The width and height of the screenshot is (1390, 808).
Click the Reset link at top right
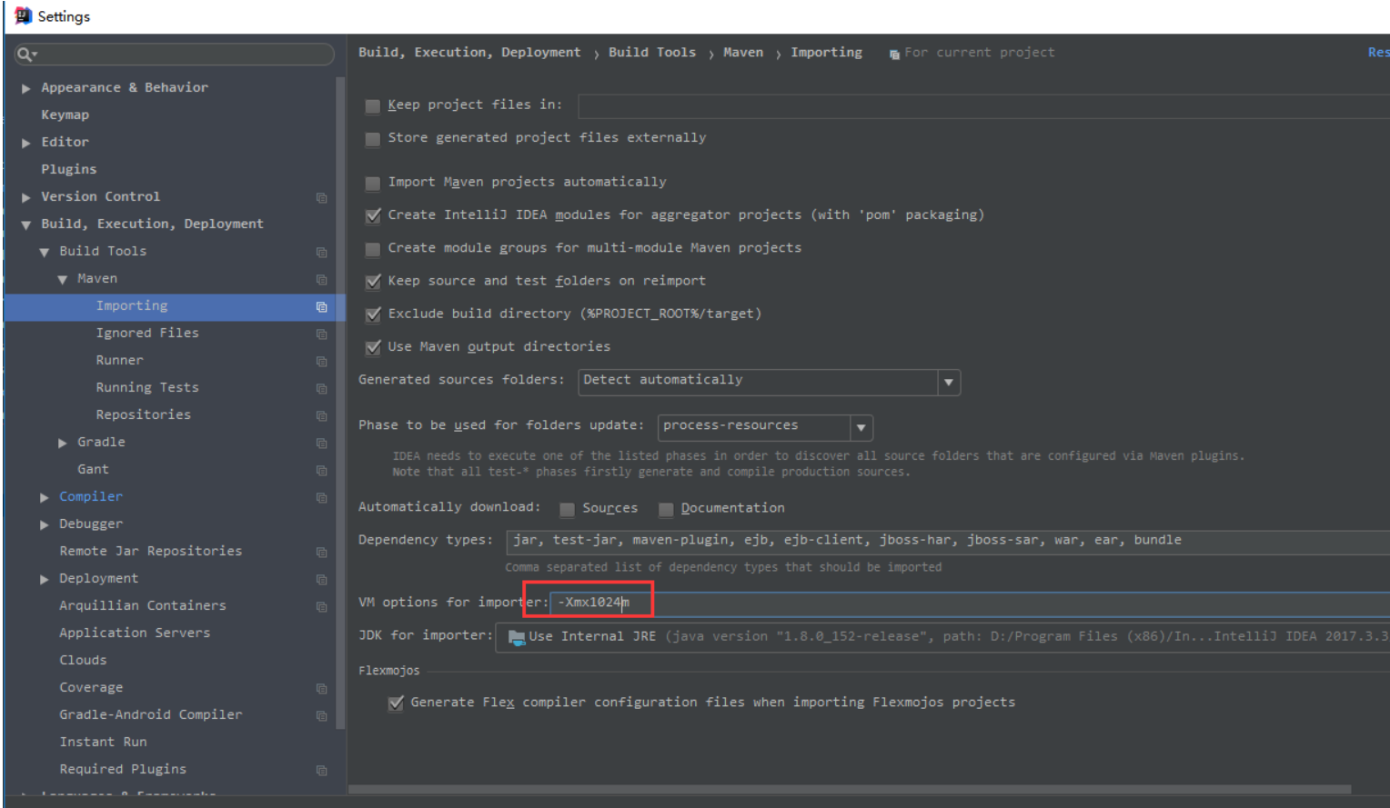click(x=1378, y=53)
